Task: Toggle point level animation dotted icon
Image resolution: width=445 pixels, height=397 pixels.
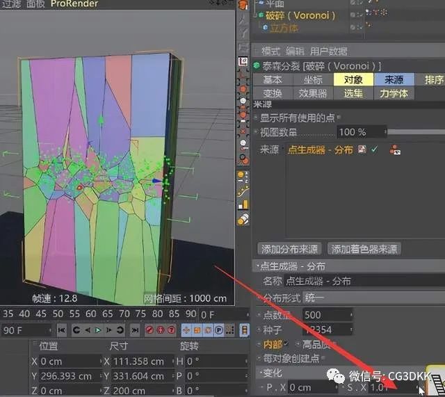Action: click(x=229, y=330)
